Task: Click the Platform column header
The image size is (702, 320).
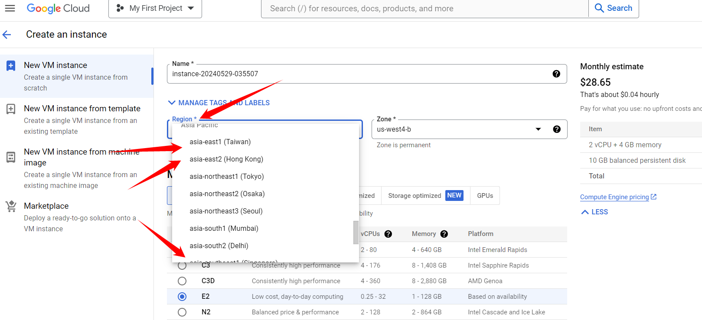Action: pos(480,234)
